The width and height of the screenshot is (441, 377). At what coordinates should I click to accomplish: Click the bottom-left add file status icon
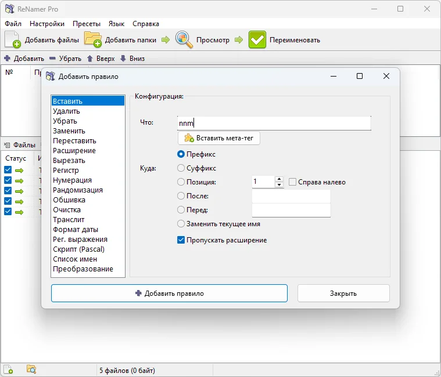pyautogui.click(x=9, y=369)
